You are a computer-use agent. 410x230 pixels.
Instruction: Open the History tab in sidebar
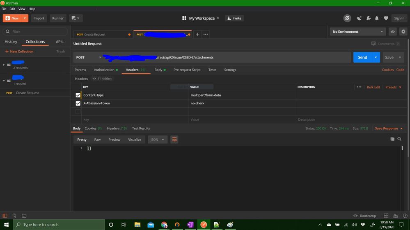(x=11, y=42)
